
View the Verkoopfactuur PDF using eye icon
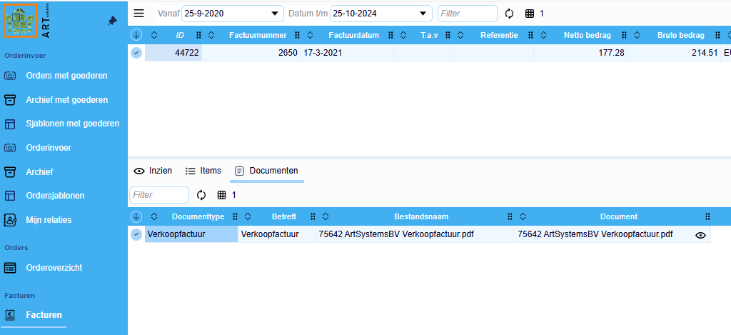pyautogui.click(x=701, y=235)
